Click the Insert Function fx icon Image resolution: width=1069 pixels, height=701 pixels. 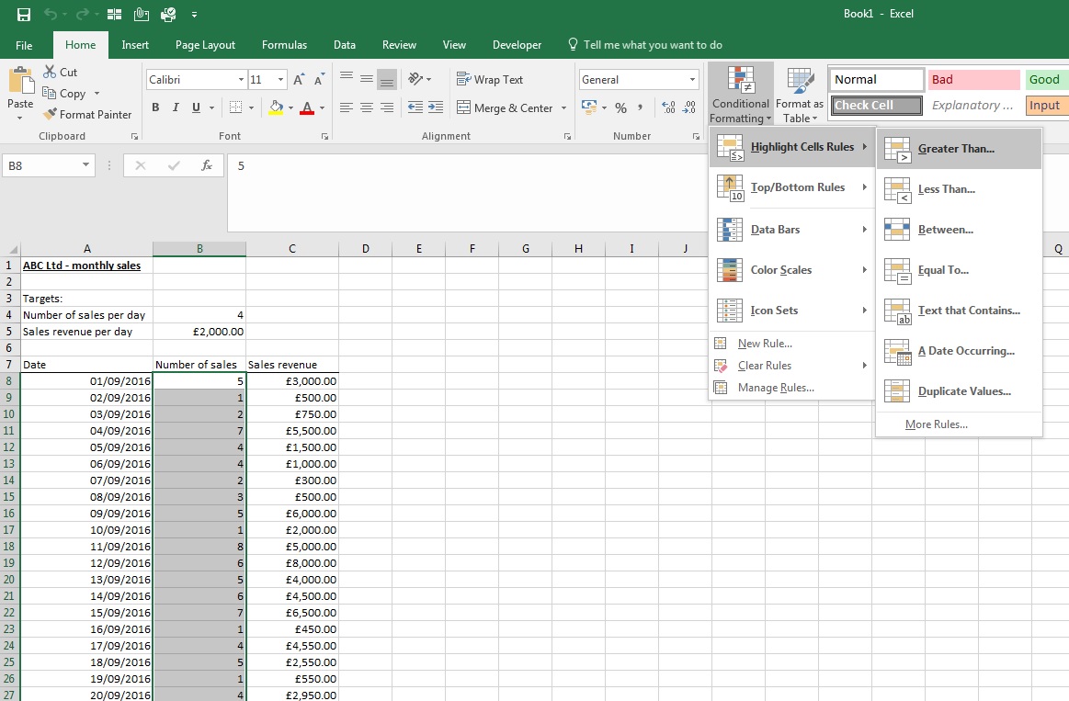tap(207, 165)
